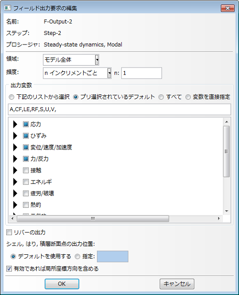239x295 pixels.
Task: Enable the リバーの出力 checkbox
Action: 9,232
